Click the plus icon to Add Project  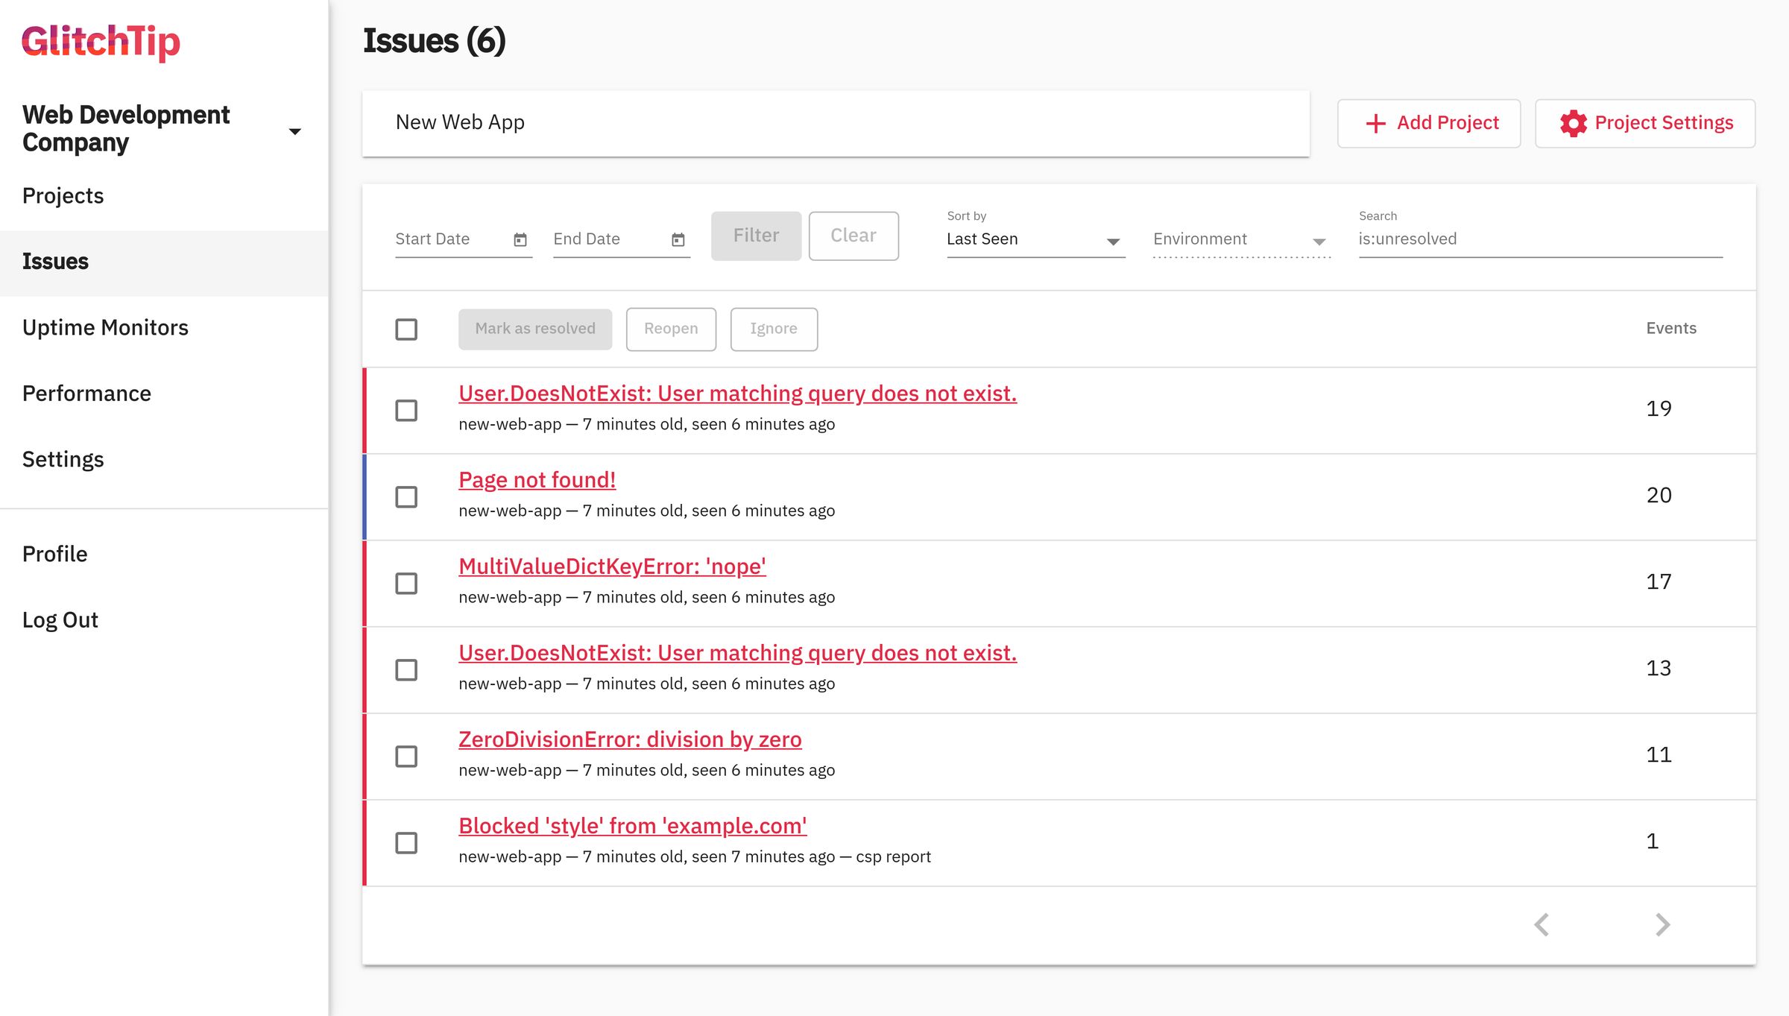tap(1374, 123)
